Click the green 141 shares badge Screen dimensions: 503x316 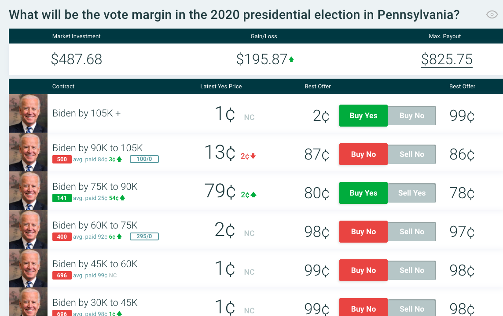tap(62, 198)
